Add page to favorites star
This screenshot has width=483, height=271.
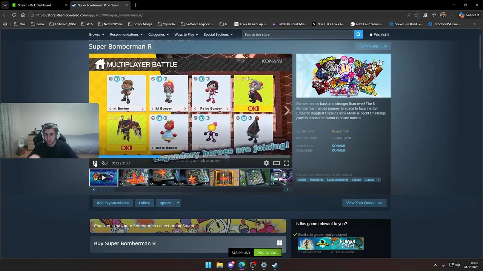point(416,15)
